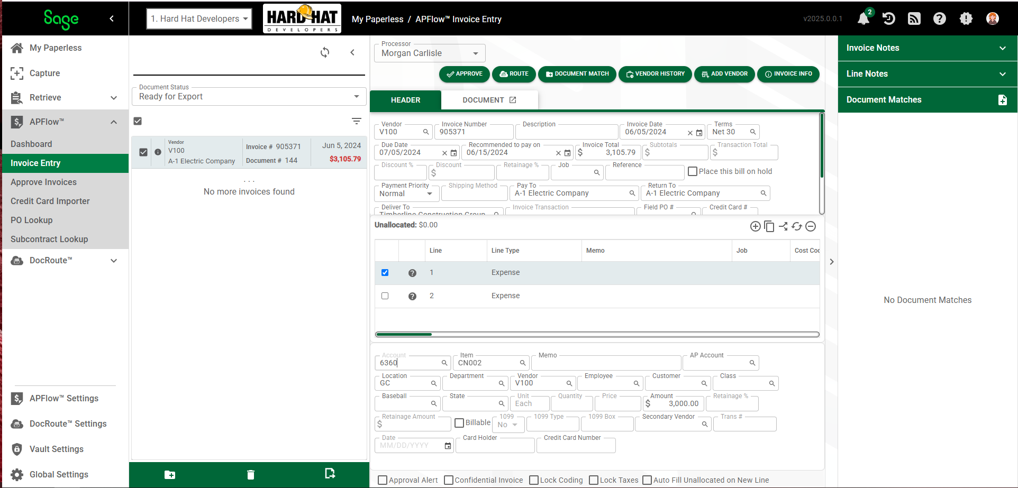The width and height of the screenshot is (1018, 488).
Task: Delete invoice with trash icon
Action: click(251, 475)
